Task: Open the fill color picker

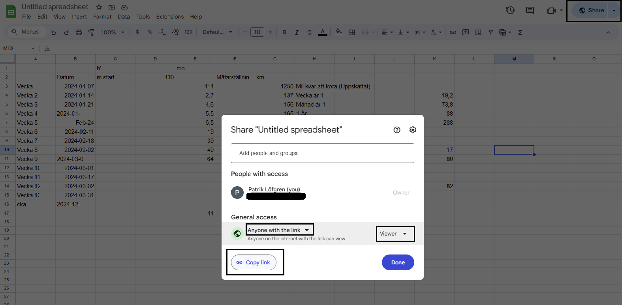Action: (338, 32)
